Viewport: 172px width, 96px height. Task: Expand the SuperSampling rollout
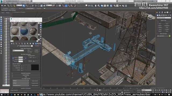point(26,75)
